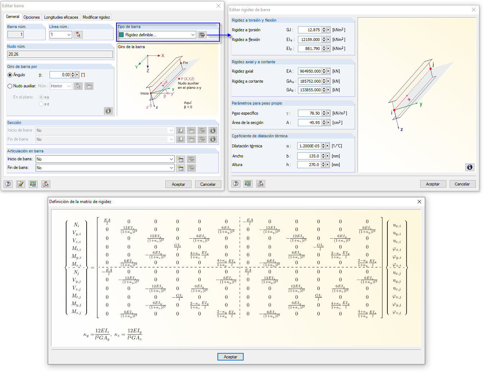Expand the Línea núm. dropdown
Image resolution: width=483 pixels, height=372 pixels.
tap(69, 35)
